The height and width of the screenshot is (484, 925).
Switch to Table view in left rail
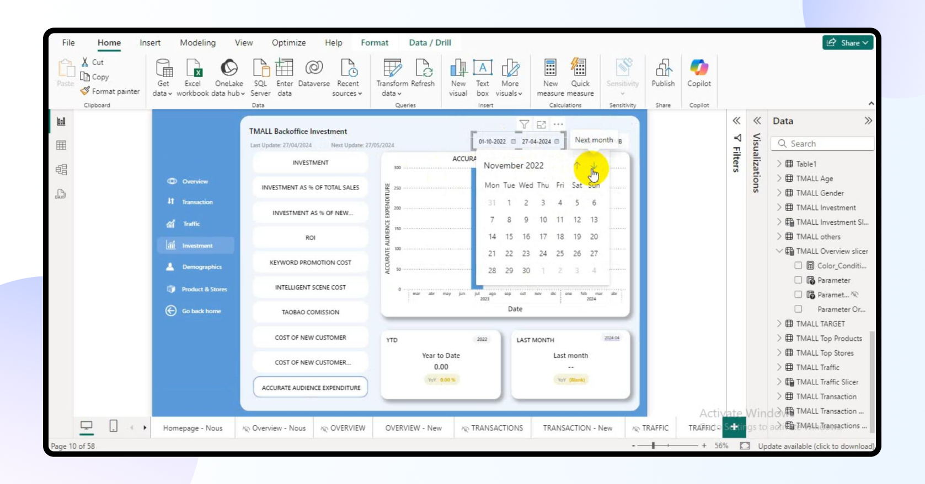point(61,145)
